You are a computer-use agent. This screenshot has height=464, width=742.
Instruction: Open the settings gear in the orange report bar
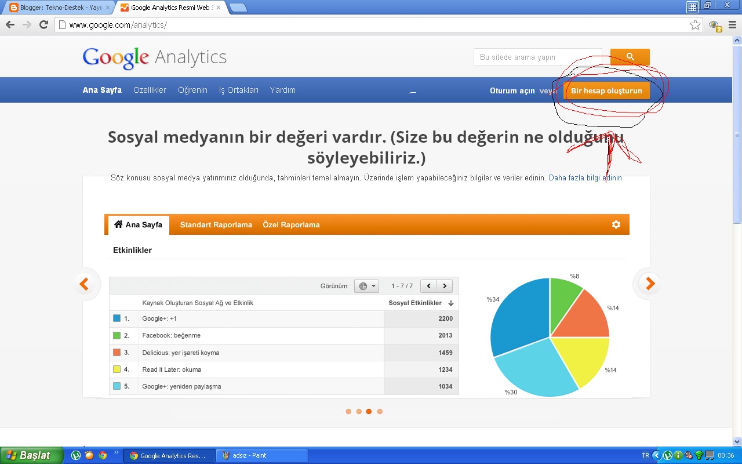[616, 224]
